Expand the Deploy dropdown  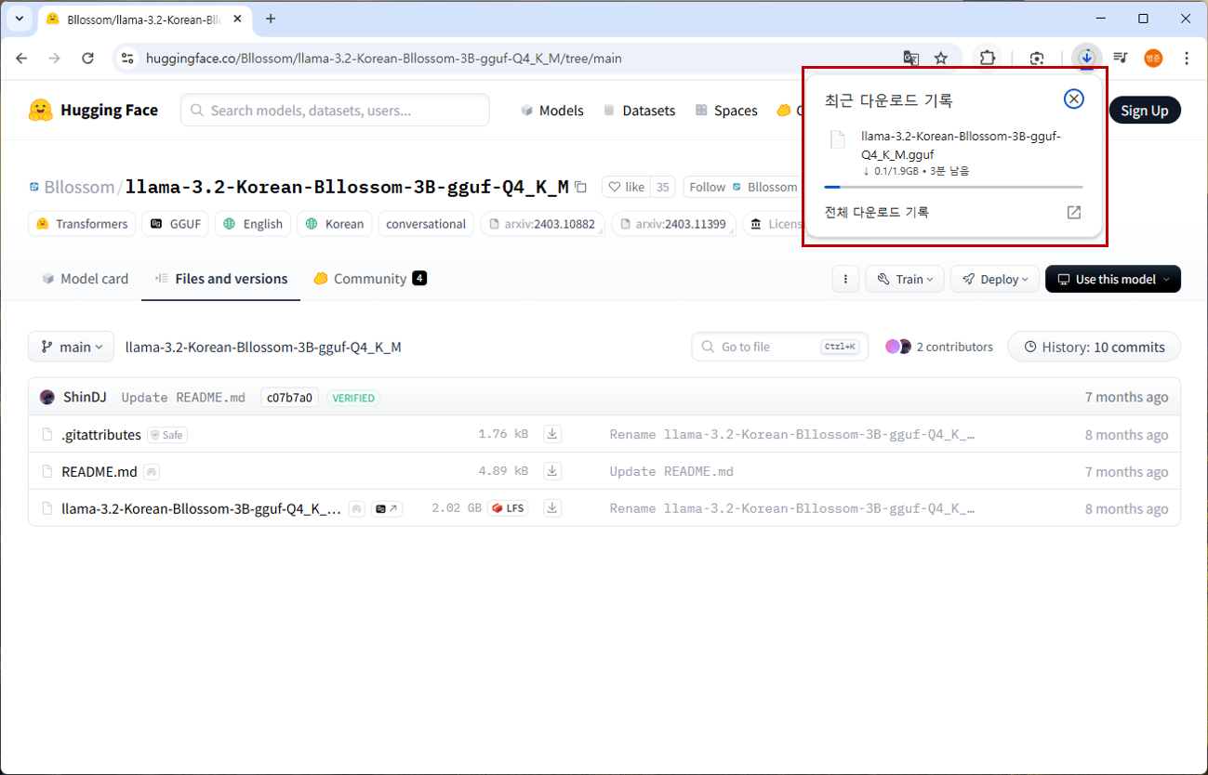click(994, 279)
